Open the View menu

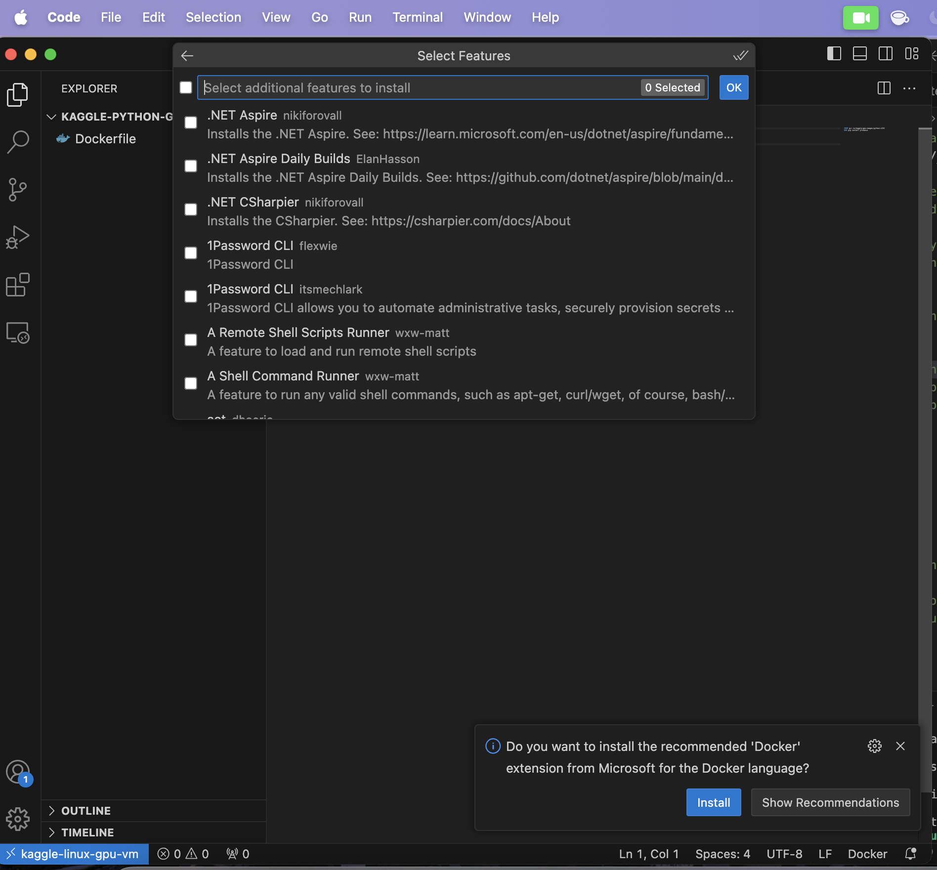coord(276,18)
